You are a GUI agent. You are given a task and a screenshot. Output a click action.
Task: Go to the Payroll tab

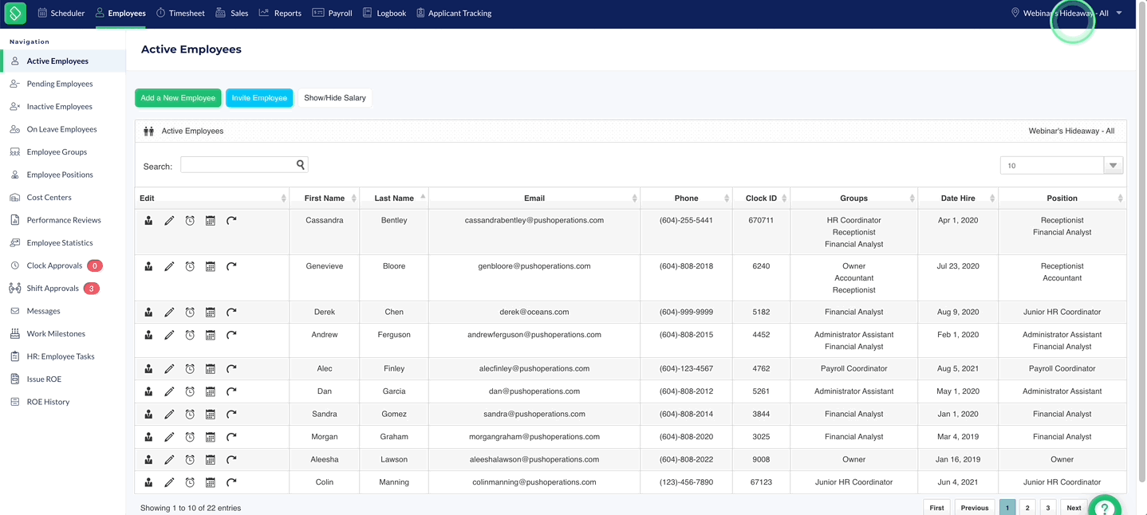[x=332, y=13]
